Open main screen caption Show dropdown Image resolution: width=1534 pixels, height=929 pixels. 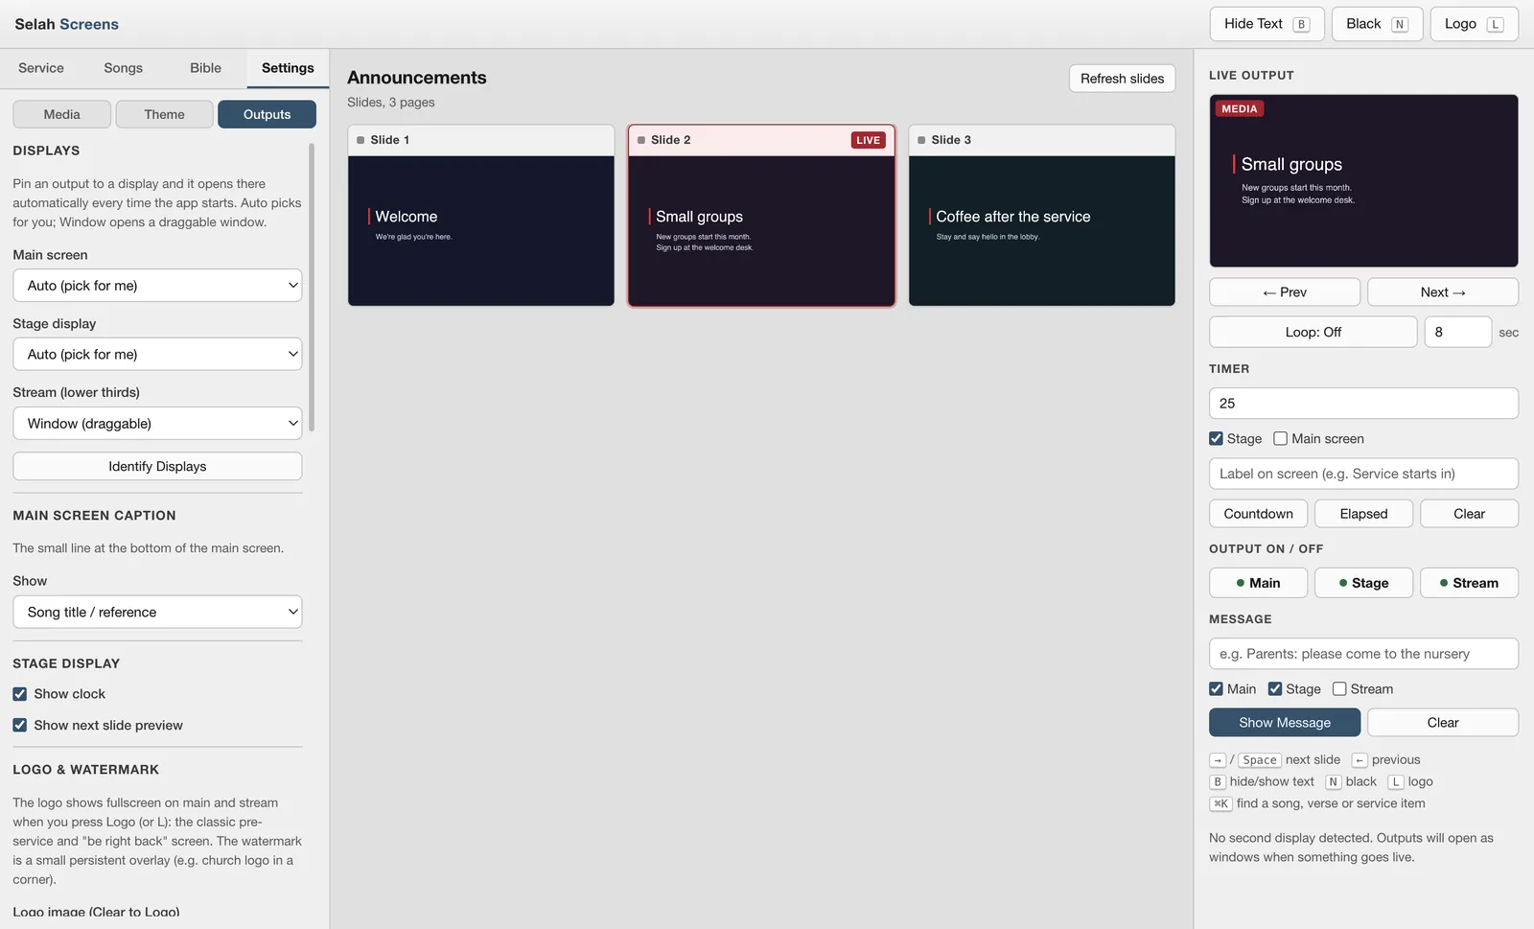click(157, 613)
